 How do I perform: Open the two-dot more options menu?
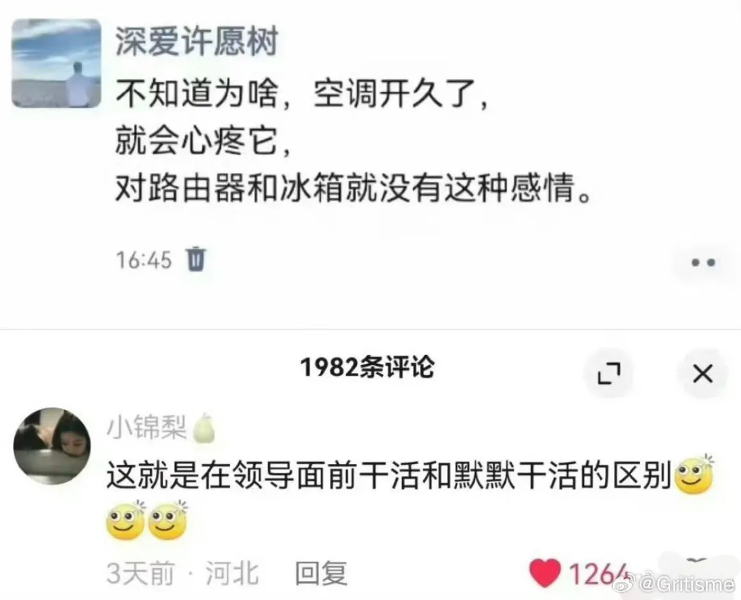coord(703,262)
